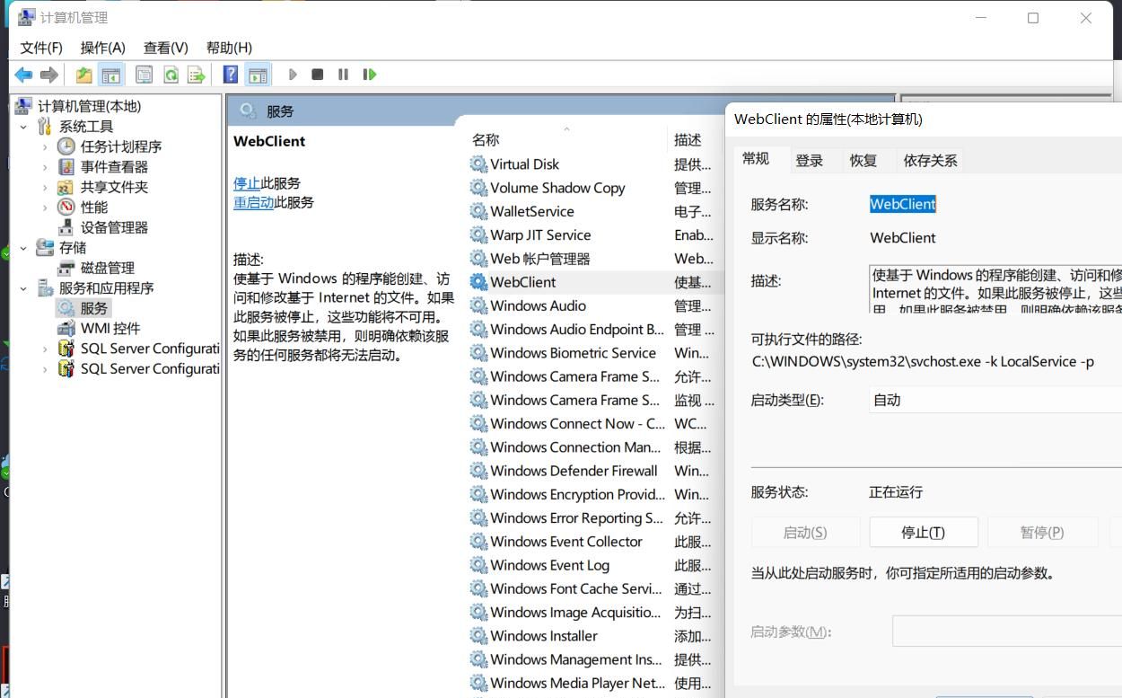Image resolution: width=1122 pixels, height=698 pixels.
Task: Click the Back navigation arrow icon
Action: (23, 75)
